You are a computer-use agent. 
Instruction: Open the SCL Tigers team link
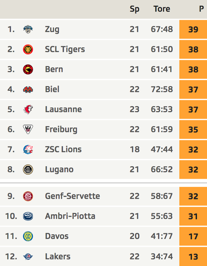tap(65, 49)
